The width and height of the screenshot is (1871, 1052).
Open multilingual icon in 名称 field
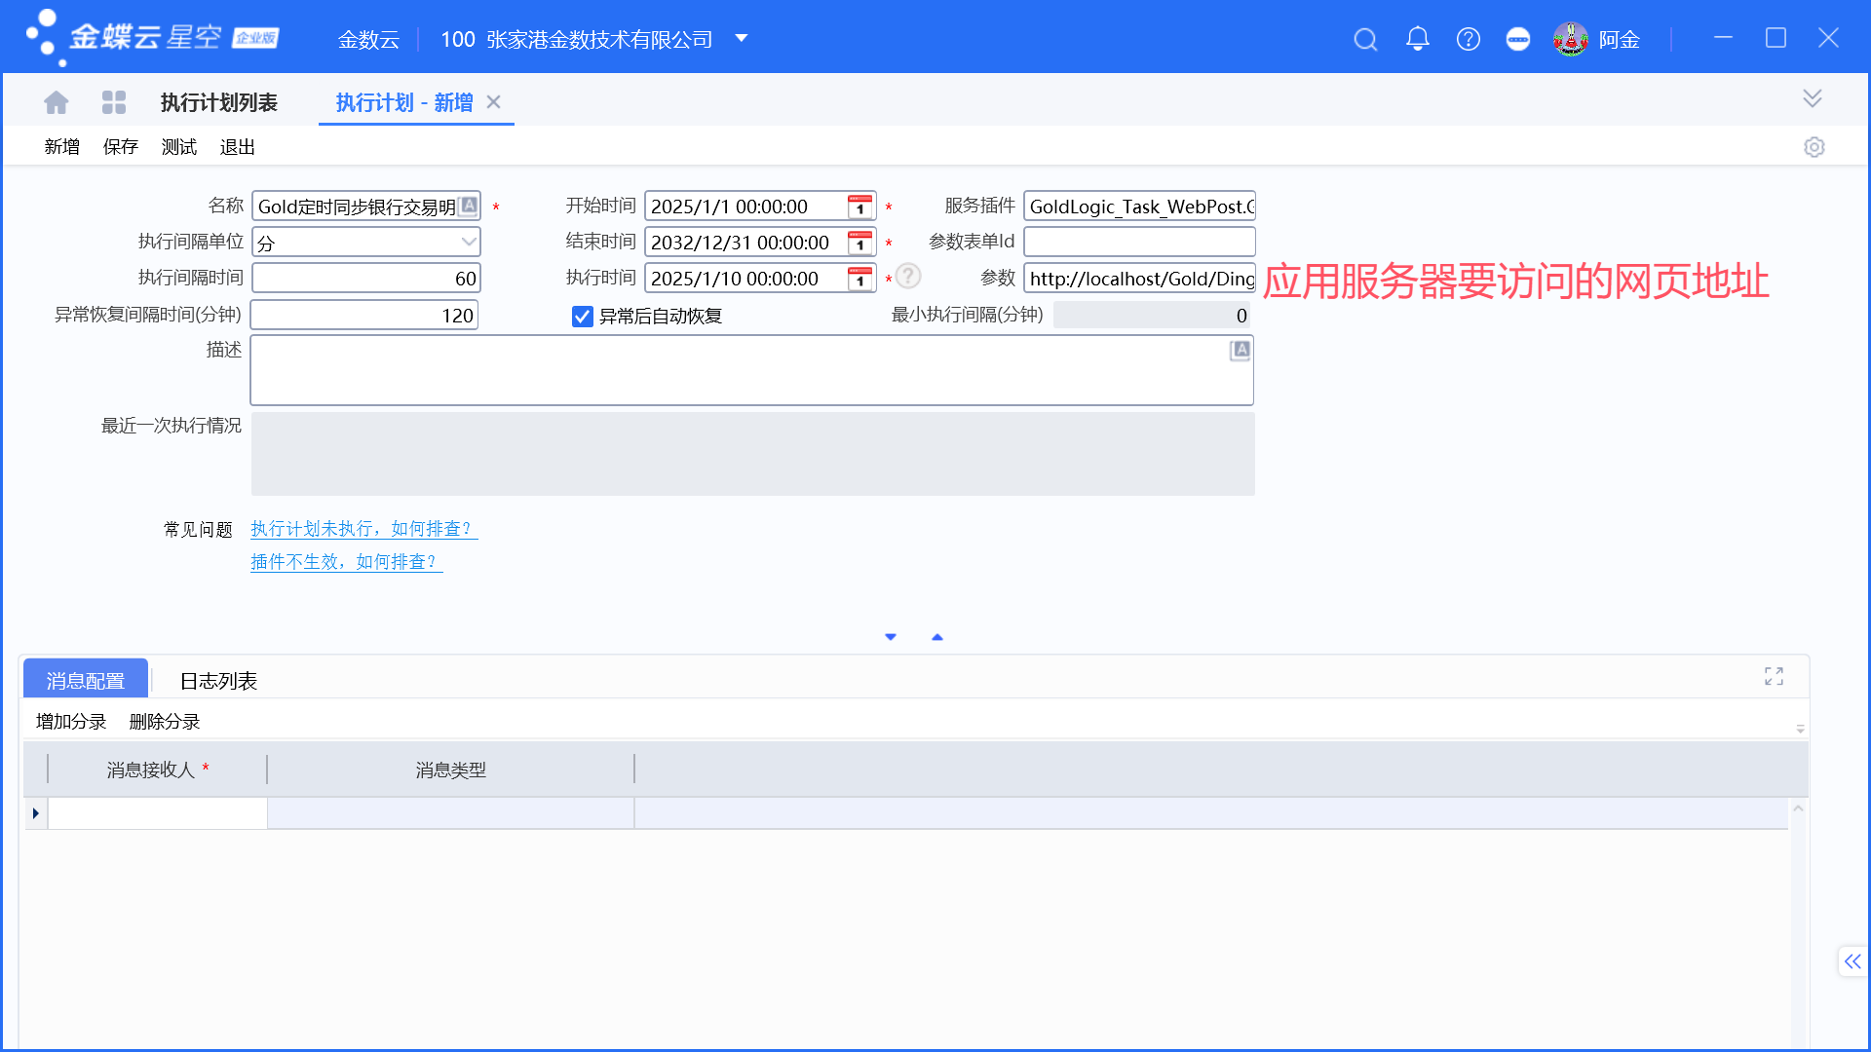pyautogui.click(x=469, y=206)
